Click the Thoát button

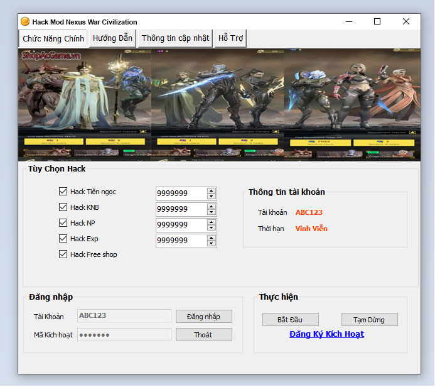click(203, 335)
